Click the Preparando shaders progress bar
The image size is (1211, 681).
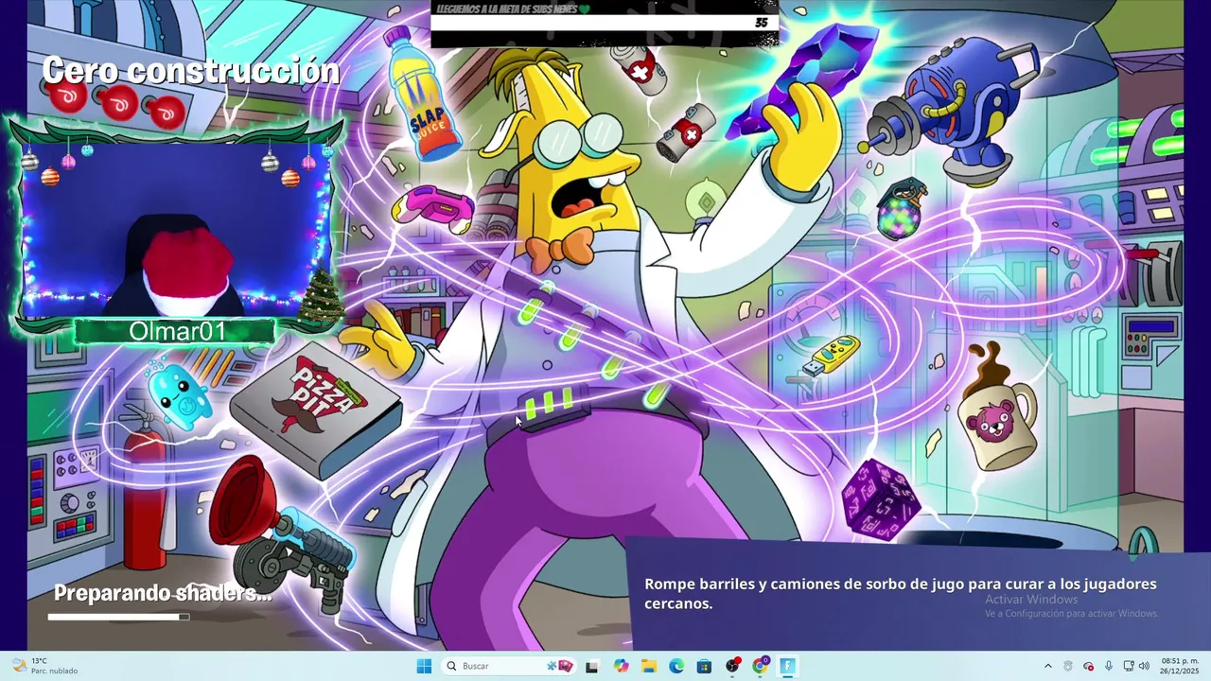(118, 617)
